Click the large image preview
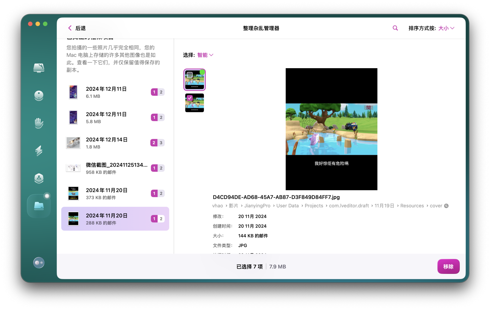490x310 pixels. (x=331, y=129)
